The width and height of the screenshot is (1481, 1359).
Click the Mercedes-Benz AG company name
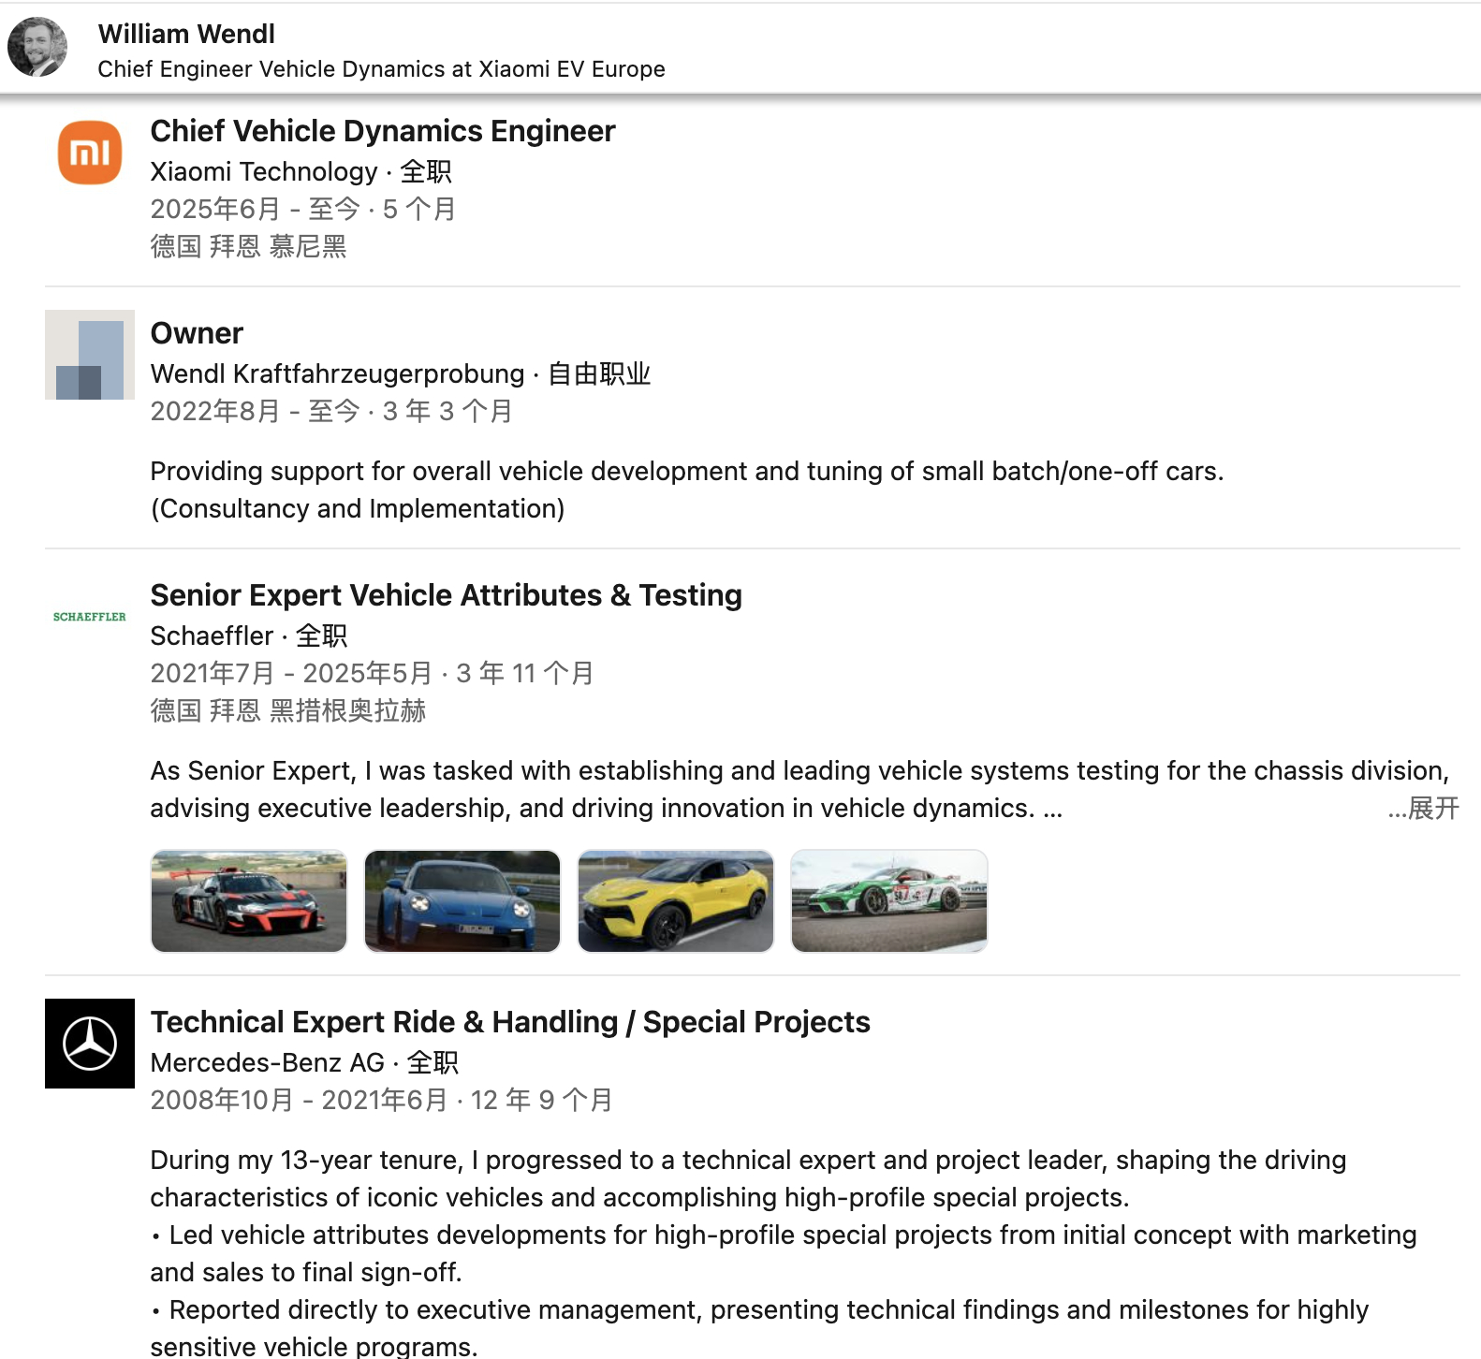(268, 1062)
